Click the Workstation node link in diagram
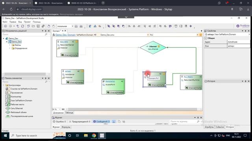 click(110, 81)
